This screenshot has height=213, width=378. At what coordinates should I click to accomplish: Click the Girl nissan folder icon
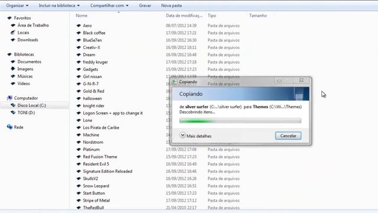(79, 76)
